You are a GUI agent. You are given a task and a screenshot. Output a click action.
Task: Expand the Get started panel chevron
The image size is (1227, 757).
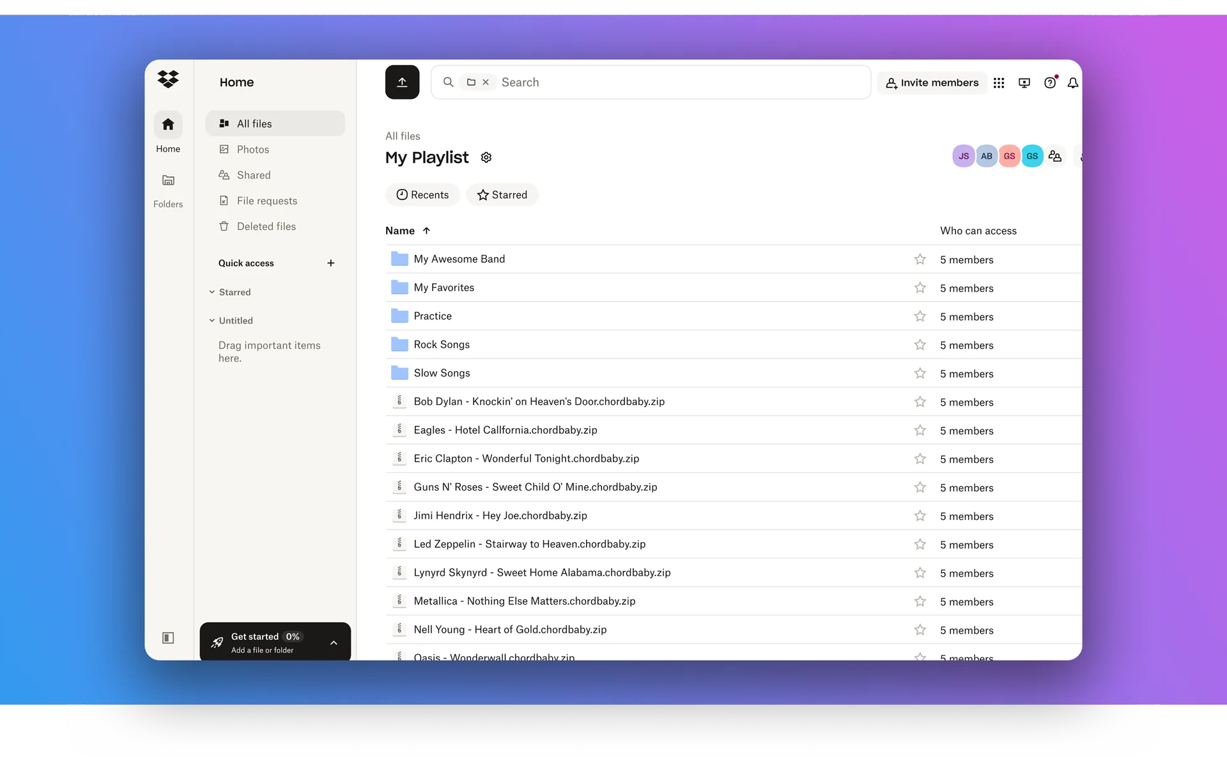point(334,643)
